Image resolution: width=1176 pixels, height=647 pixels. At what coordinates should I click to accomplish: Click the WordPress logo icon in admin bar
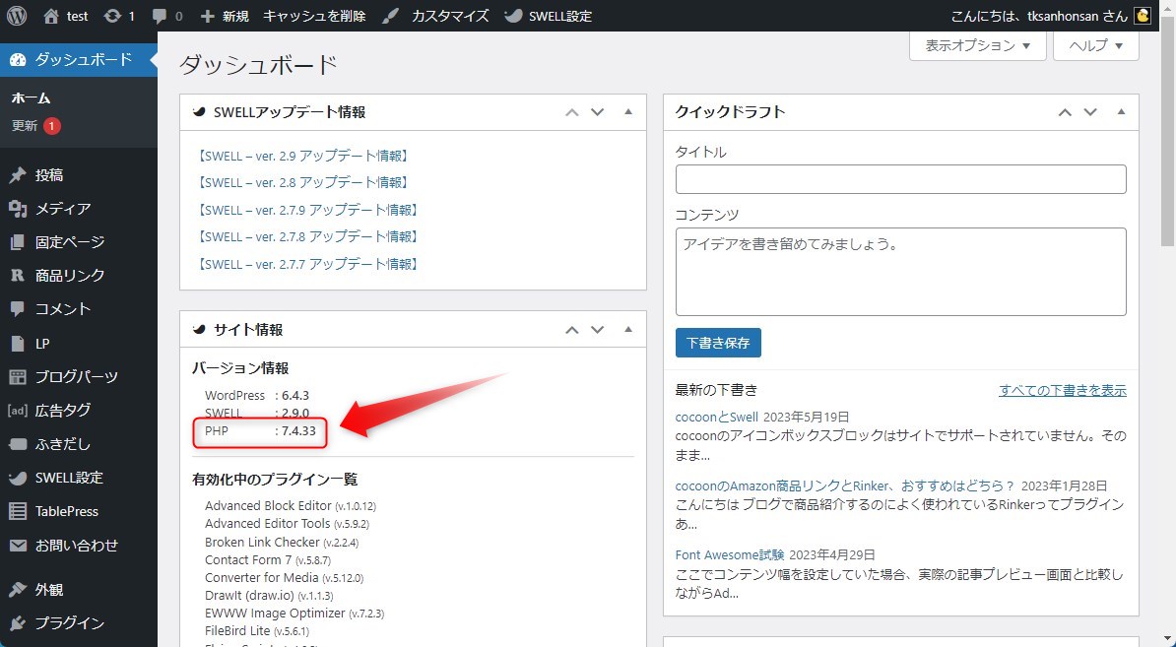pyautogui.click(x=17, y=16)
